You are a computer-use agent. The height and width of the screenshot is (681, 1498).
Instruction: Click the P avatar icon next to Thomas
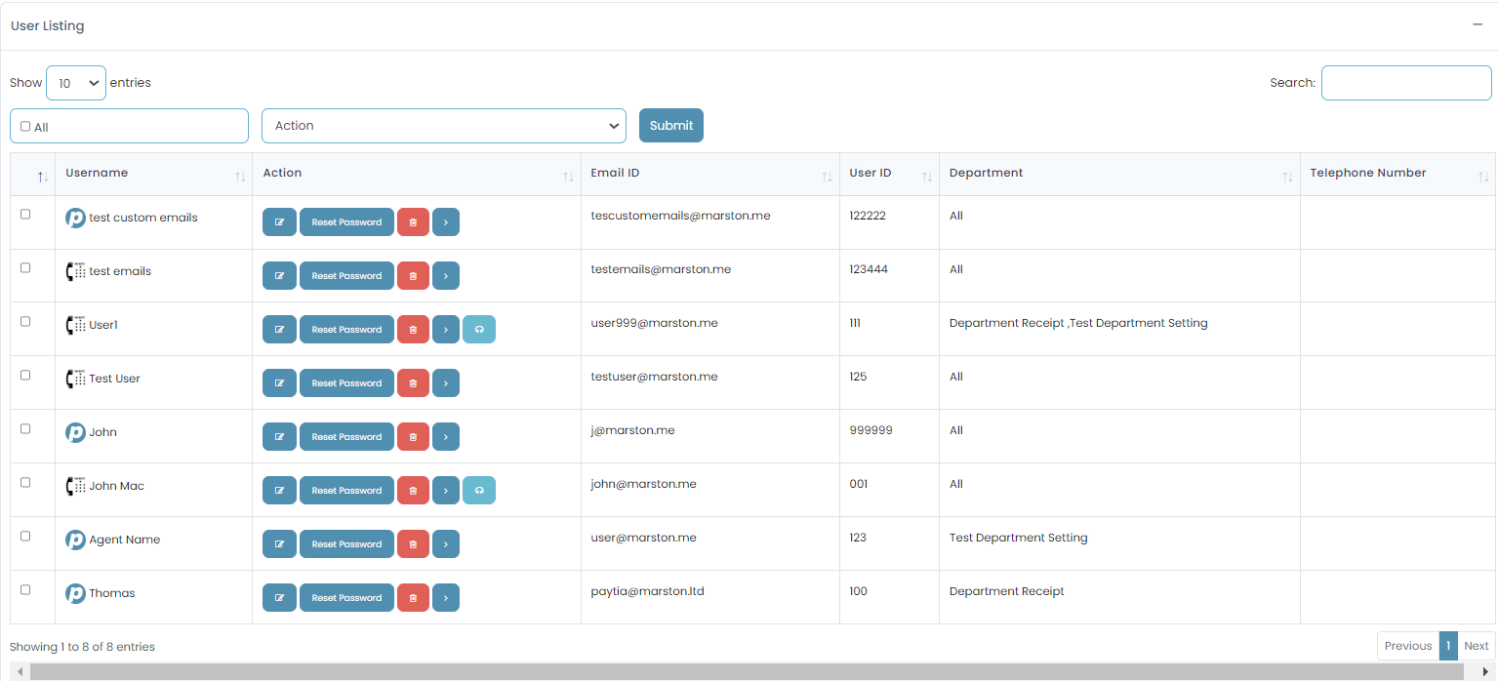pos(76,592)
